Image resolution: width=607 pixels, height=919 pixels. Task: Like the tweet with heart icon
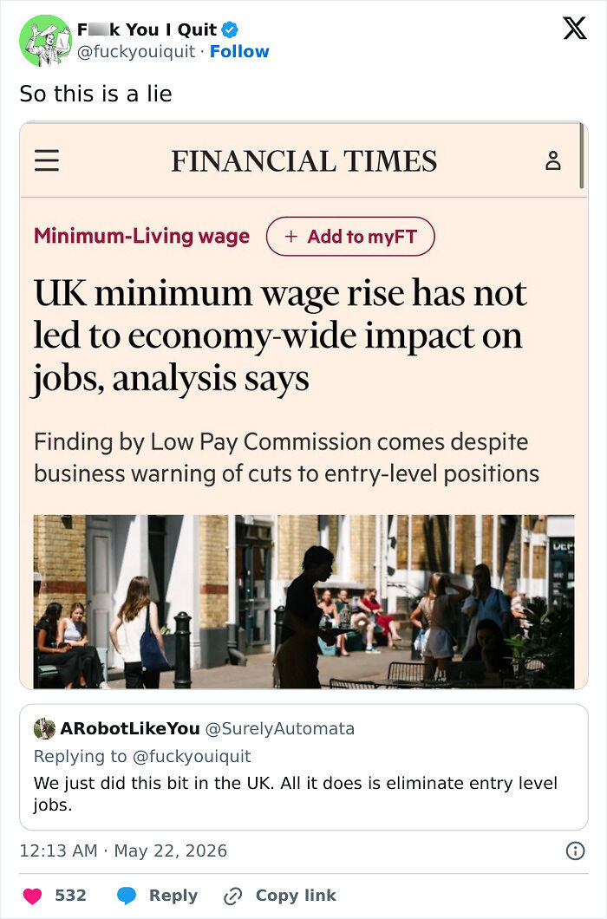(x=32, y=896)
